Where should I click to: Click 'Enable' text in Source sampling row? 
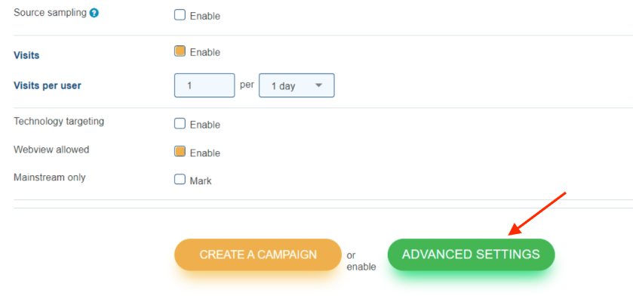point(205,17)
